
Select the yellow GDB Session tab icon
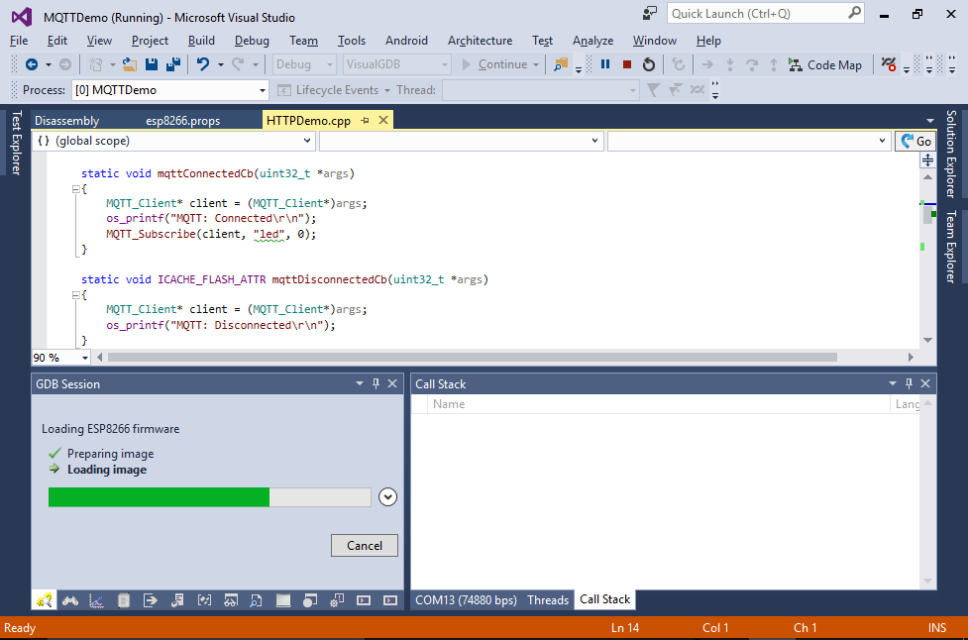coord(44,600)
